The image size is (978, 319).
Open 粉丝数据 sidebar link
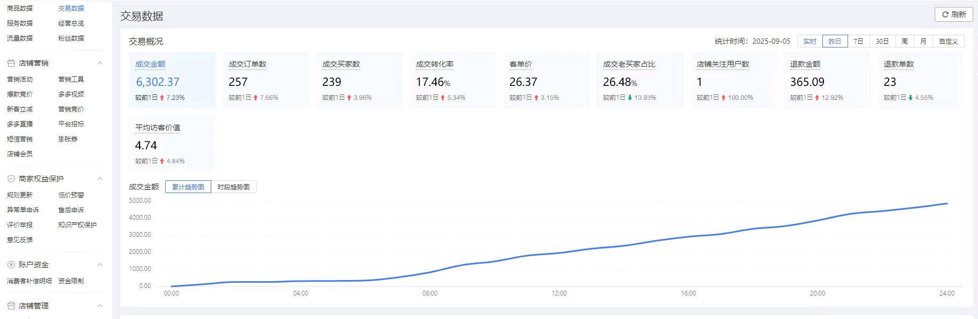71,38
